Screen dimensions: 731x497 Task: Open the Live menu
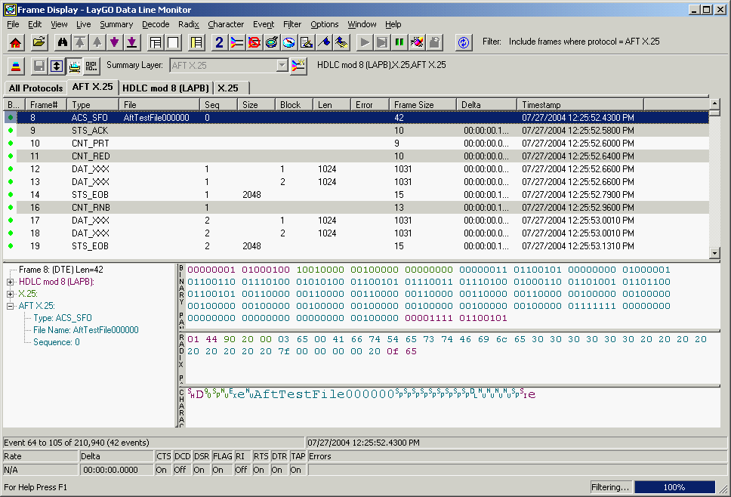pyautogui.click(x=84, y=24)
